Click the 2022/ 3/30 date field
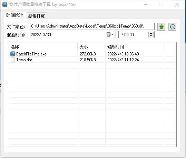This screenshot has width=186, height=158. tap(68, 34)
